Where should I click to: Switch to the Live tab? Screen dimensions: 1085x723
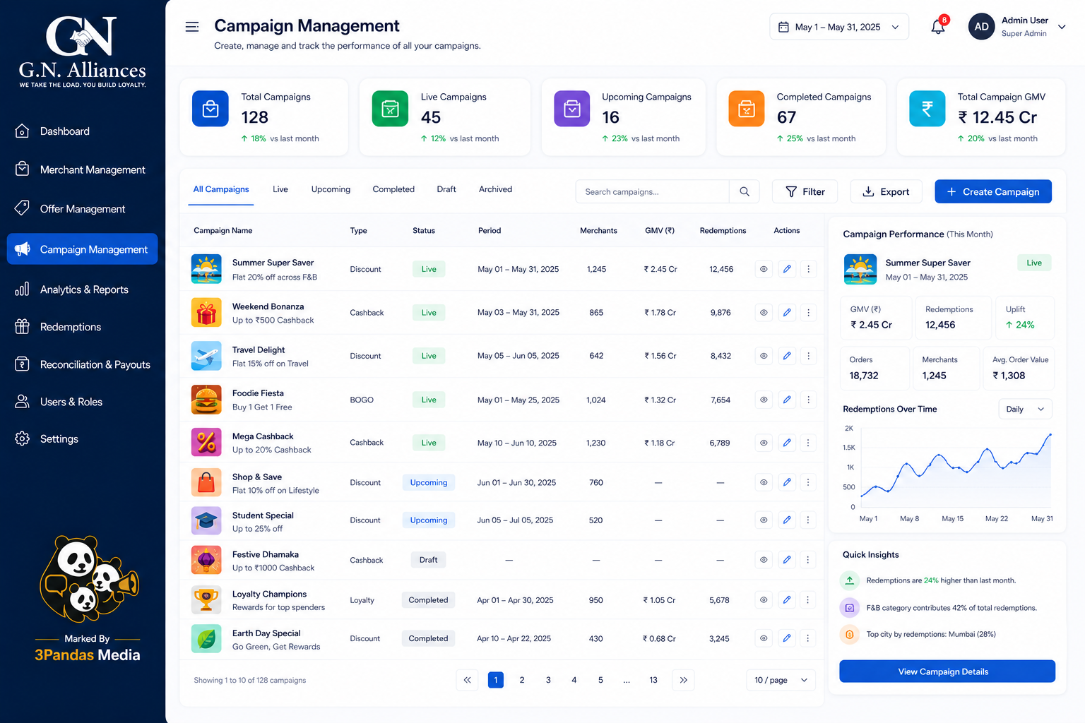point(280,189)
